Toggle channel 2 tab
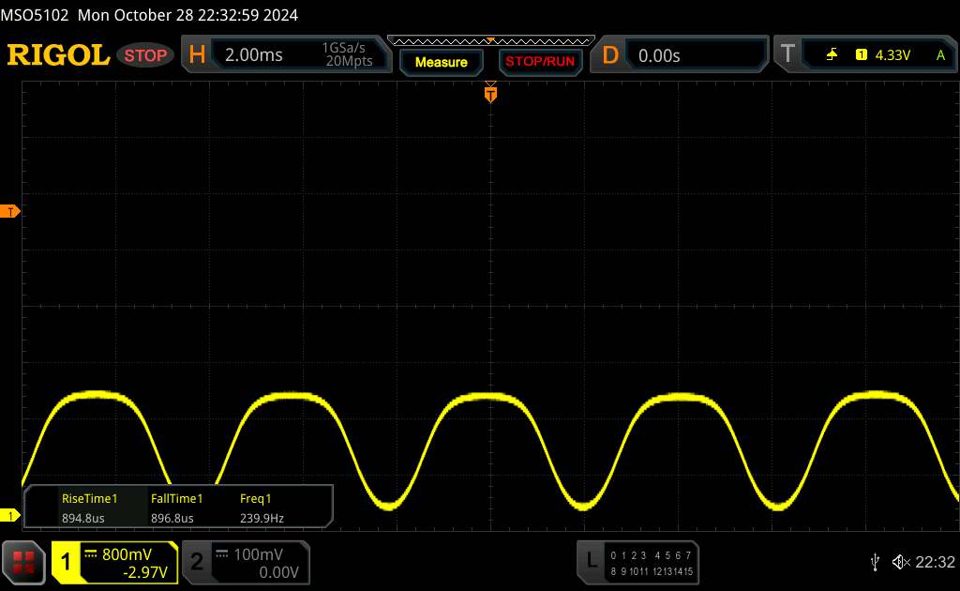 tap(196, 562)
